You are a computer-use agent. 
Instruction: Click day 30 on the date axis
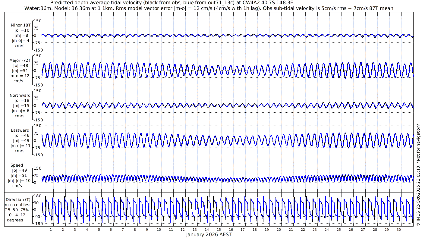(x=399, y=230)
